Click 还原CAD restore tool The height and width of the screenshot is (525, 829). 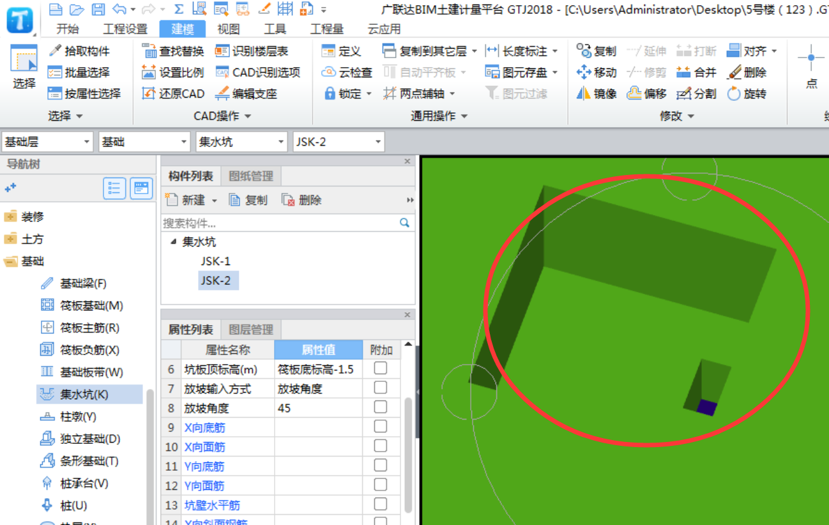tap(173, 93)
